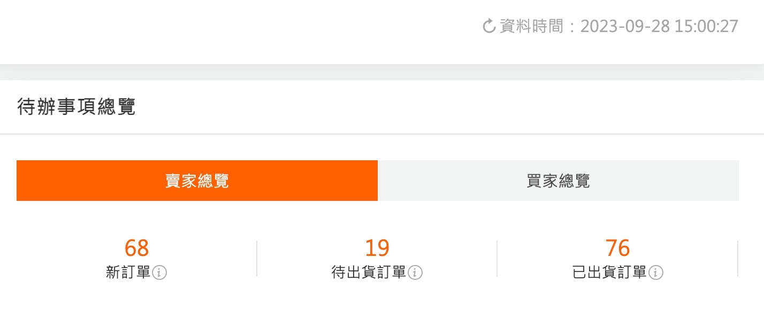This screenshot has width=764, height=312.
Task: Click the time 15:00:27
Action: 707,26
